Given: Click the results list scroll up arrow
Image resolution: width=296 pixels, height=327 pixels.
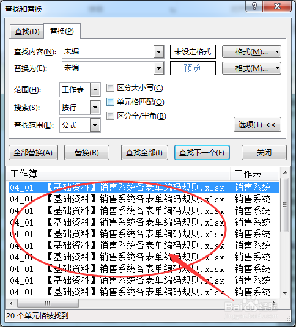Looking at the screenshot, I should coord(285,172).
